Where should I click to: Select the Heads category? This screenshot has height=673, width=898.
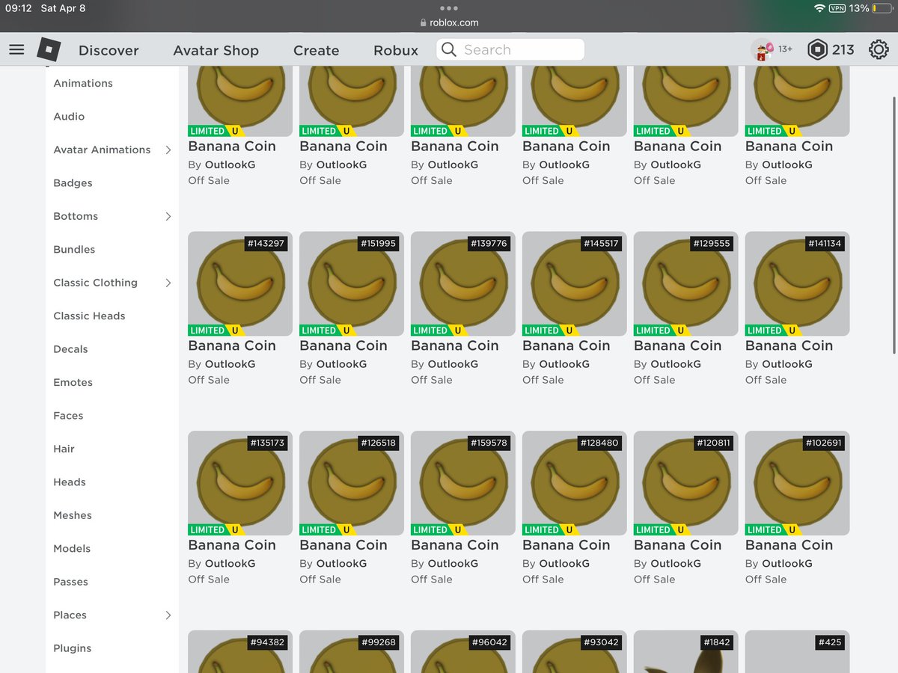pos(70,482)
